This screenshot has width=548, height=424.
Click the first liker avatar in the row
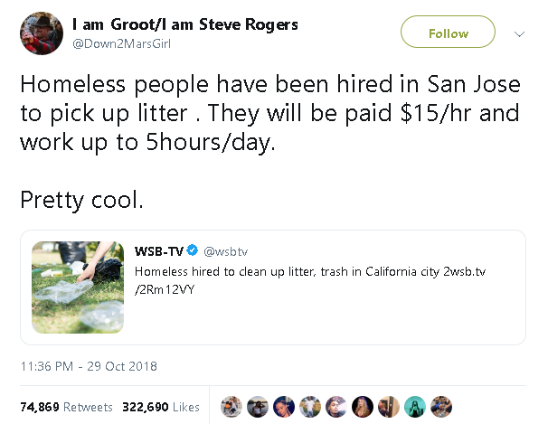pyautogui.click(x=231, y=407)
